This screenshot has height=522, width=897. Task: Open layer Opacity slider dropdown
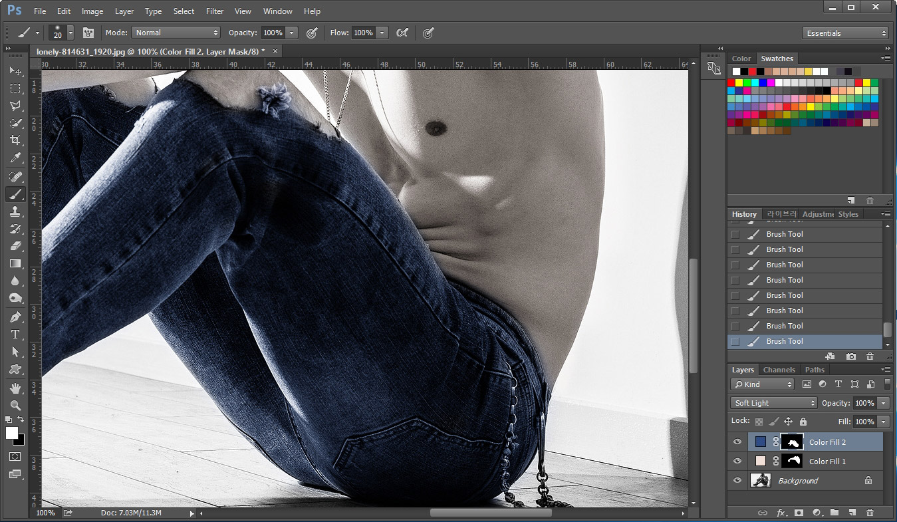click(x=884, y=403)
